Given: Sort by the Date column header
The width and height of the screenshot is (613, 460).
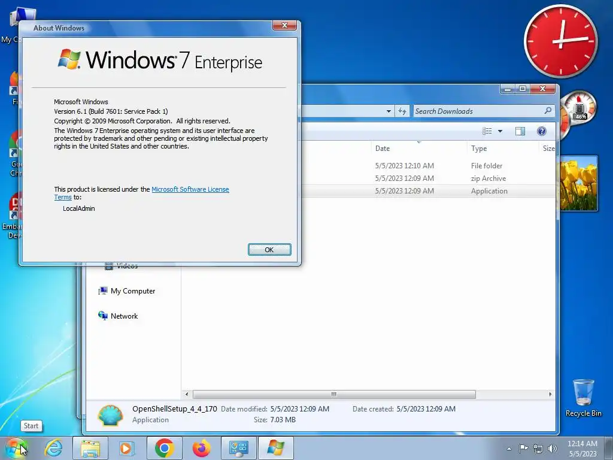Looking at the screenshot, I should pyautogui.click(x=418, y=149).
